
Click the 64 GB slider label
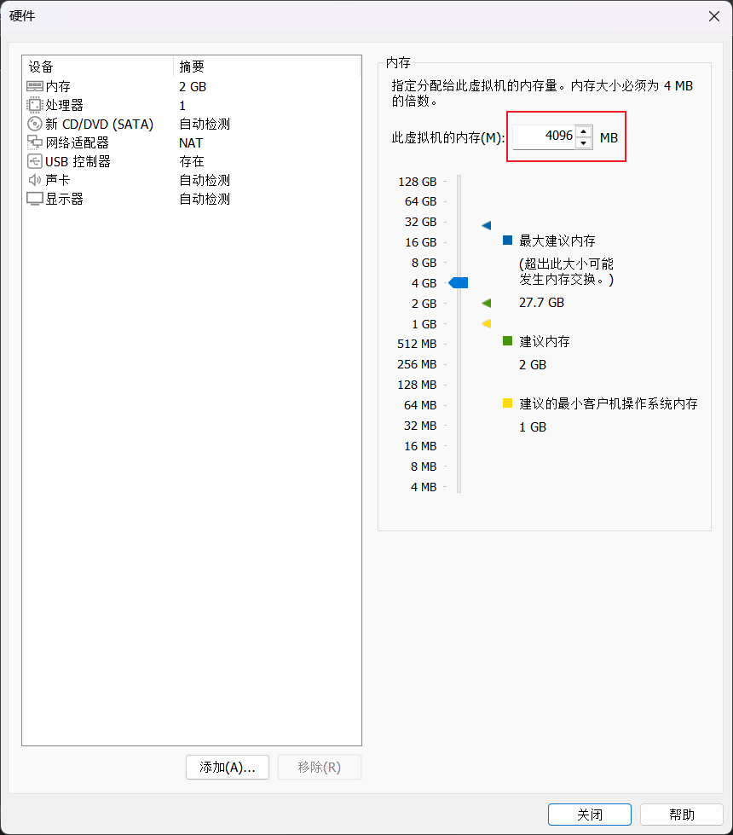[x=420, y=201]
